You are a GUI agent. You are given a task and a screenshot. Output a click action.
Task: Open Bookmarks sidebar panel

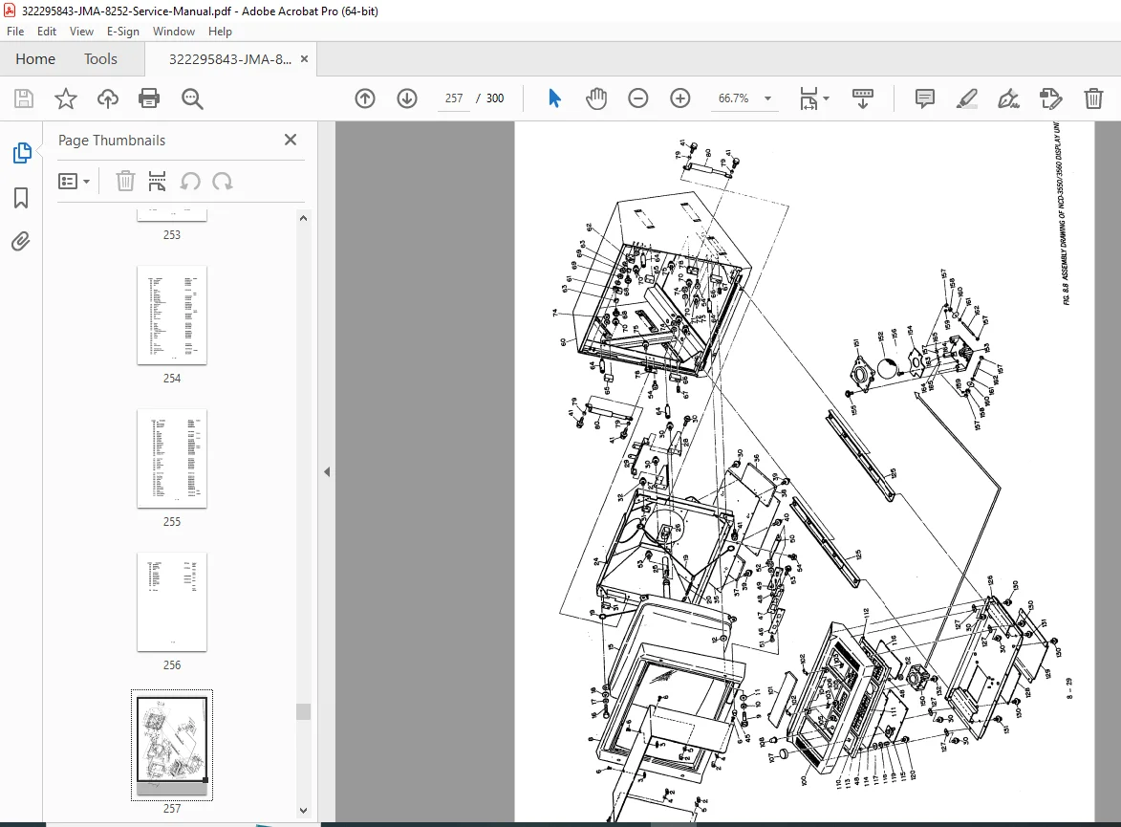21,198
